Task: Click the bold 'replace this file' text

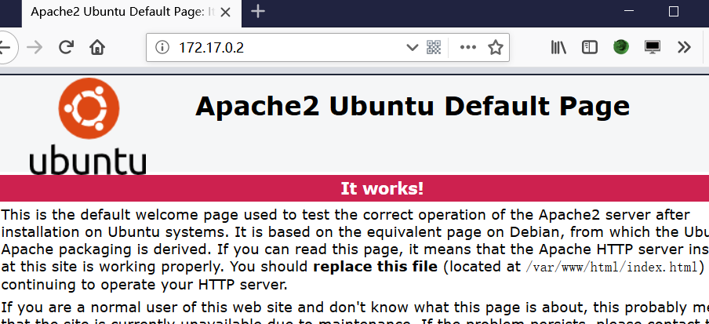Action: click(376, 267)
